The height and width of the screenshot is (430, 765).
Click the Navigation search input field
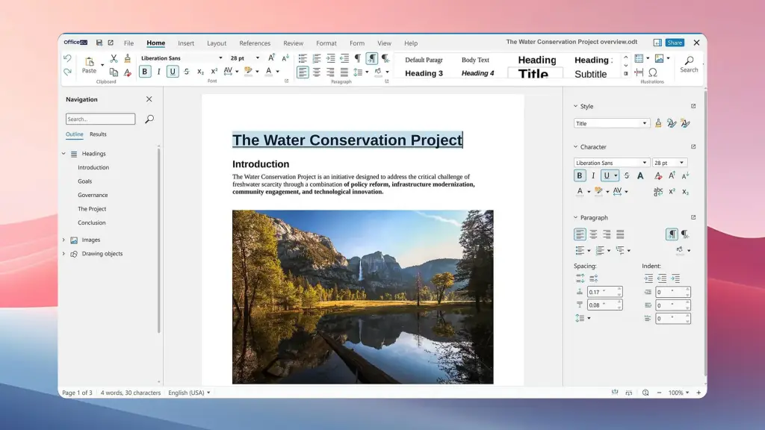[x=100, y=119]
